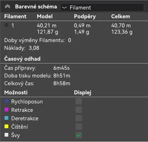Select the Rychloposun option label
This screenshot has width=148, height=142.
[27, 102]
